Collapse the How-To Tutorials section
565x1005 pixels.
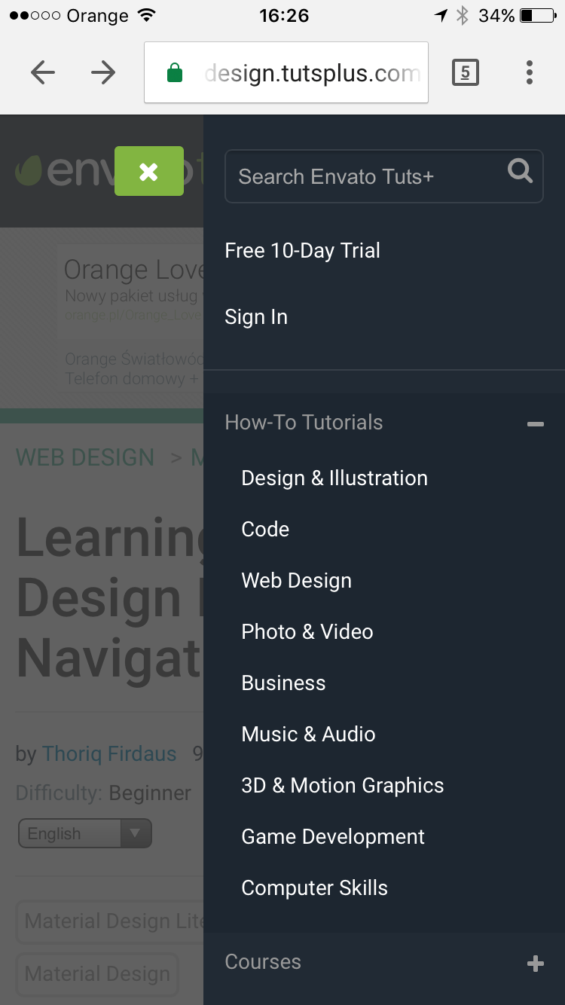pos(535,424)
